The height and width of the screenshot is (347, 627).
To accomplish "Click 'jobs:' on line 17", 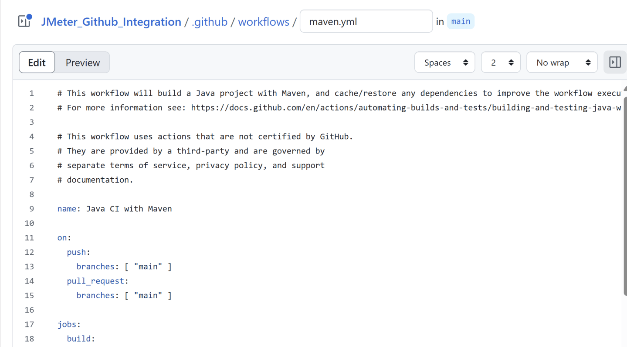I will tap(69, 324).
